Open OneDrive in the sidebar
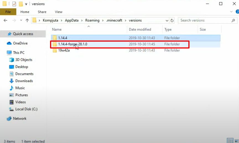 20,43
